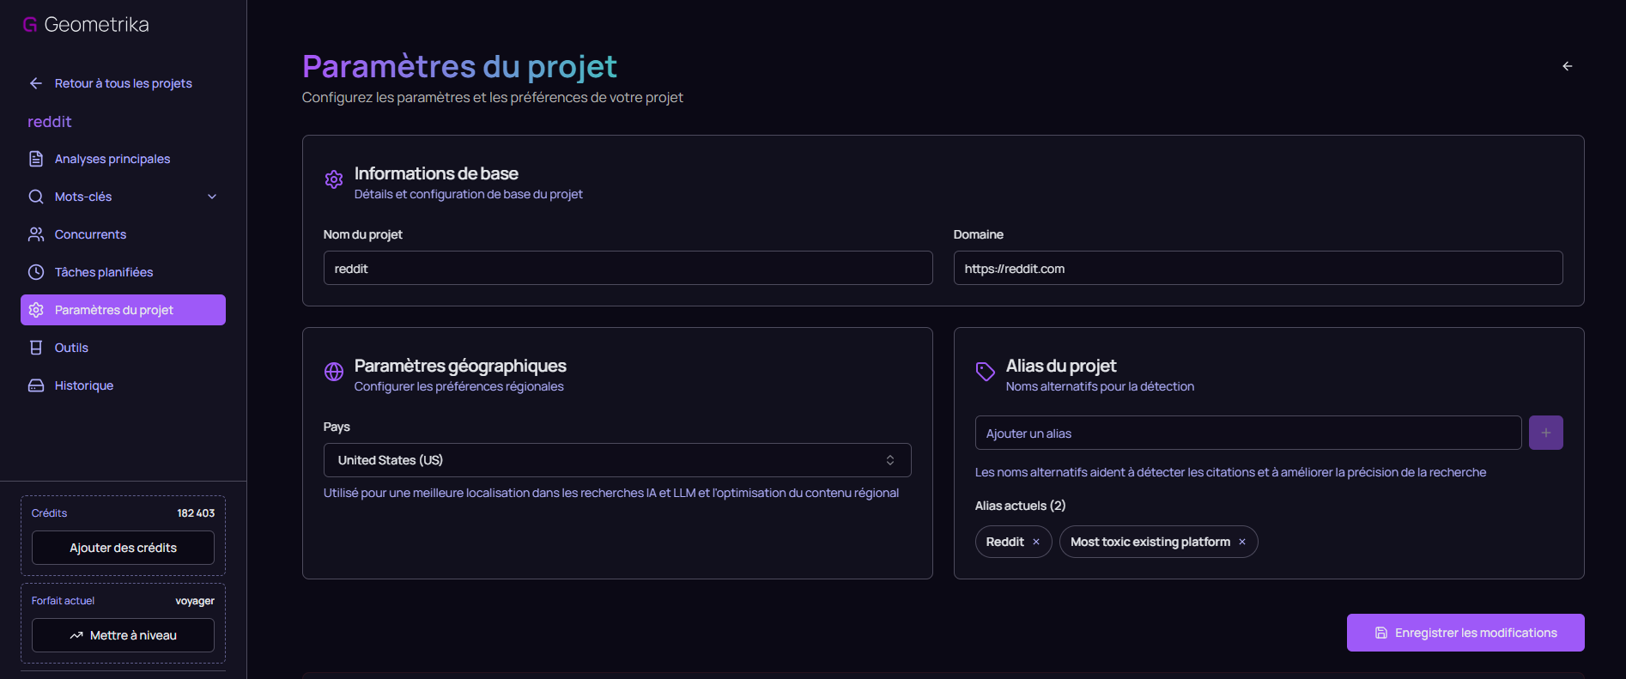This screenshot has height=679, width=1626.
Task: Remove the Reddit alias tag
Action: point(1036,542)
